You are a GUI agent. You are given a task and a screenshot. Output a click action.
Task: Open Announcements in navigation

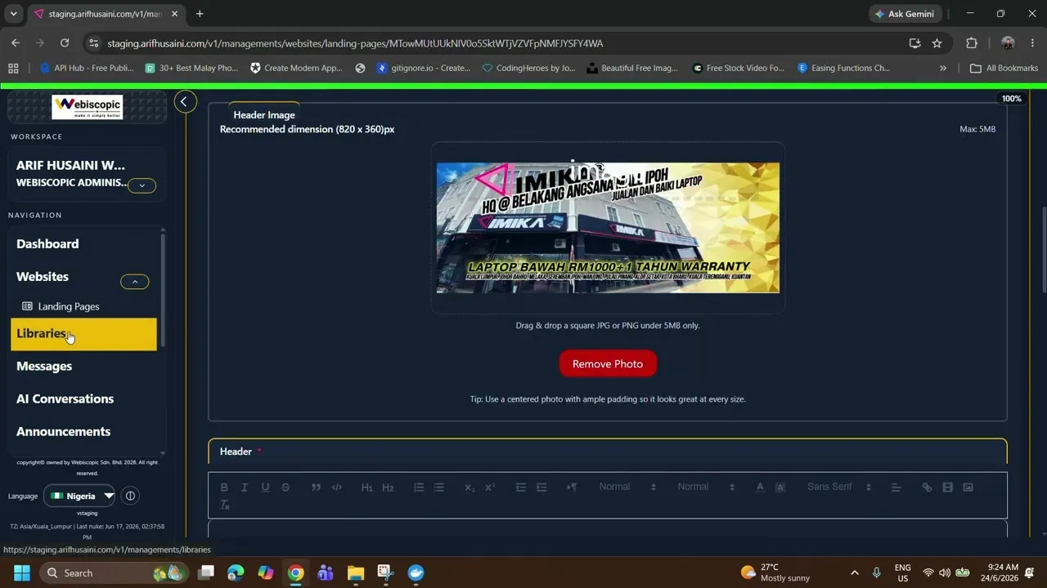pyautogui.click(x=63, y=431)
